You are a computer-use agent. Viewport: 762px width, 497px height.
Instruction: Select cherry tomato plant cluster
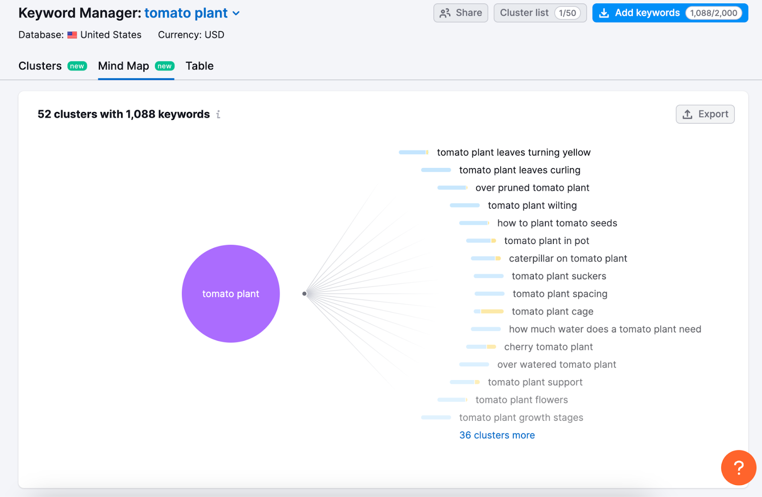(548, 347)
